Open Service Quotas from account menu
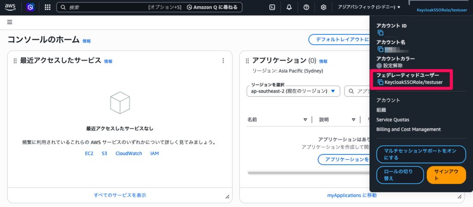This screenshot has height=207, width=473. pyautogui.click(x=393, y=120)
